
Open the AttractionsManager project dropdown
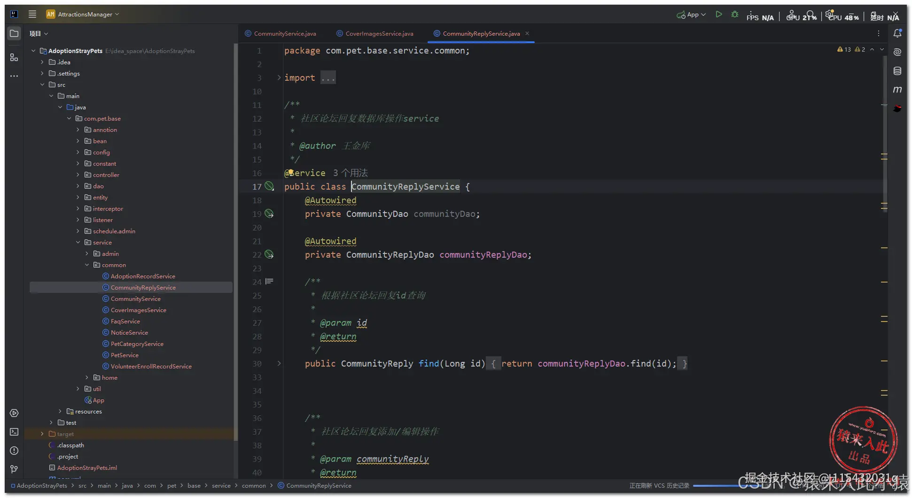click(x=83, y=14)
